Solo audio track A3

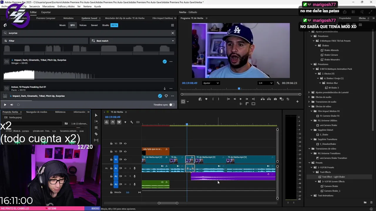pos(130,184)
